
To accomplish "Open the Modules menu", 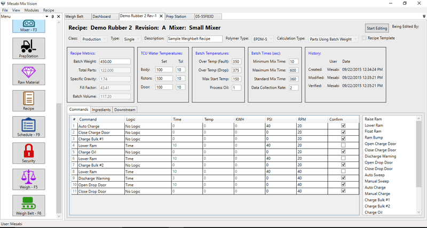I will (31, 10).
